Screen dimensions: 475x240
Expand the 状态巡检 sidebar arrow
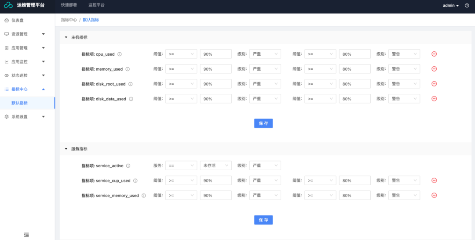[43, 75]
